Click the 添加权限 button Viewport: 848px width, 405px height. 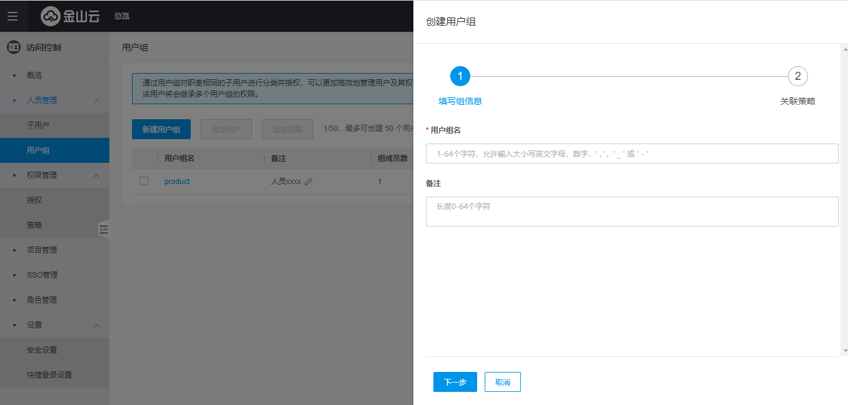pos(288,129)
